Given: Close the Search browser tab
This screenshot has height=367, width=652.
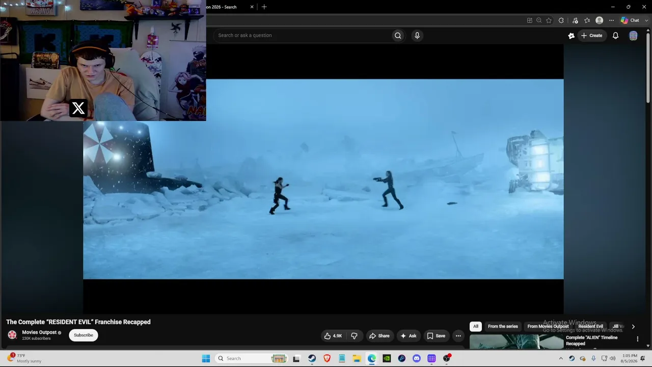Looking at the screenshot, I should click(252, 7).
